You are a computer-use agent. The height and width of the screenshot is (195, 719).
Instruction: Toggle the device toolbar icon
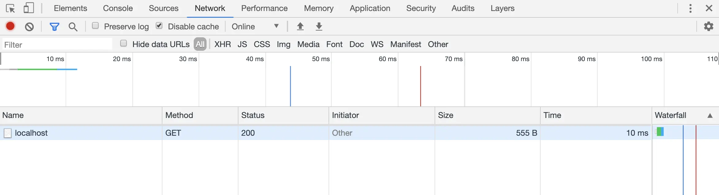click(29, 8)
